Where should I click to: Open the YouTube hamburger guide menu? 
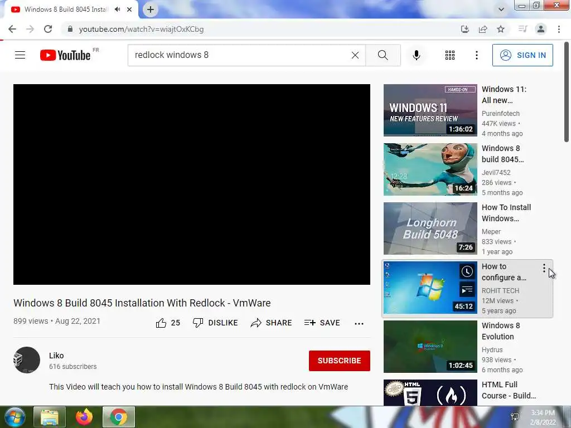pyautogui.click(x=20, y=55)
